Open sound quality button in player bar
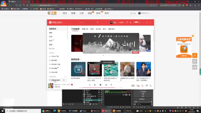The height and width of the screenshot is (113, 201). click(x=133, y=86)
